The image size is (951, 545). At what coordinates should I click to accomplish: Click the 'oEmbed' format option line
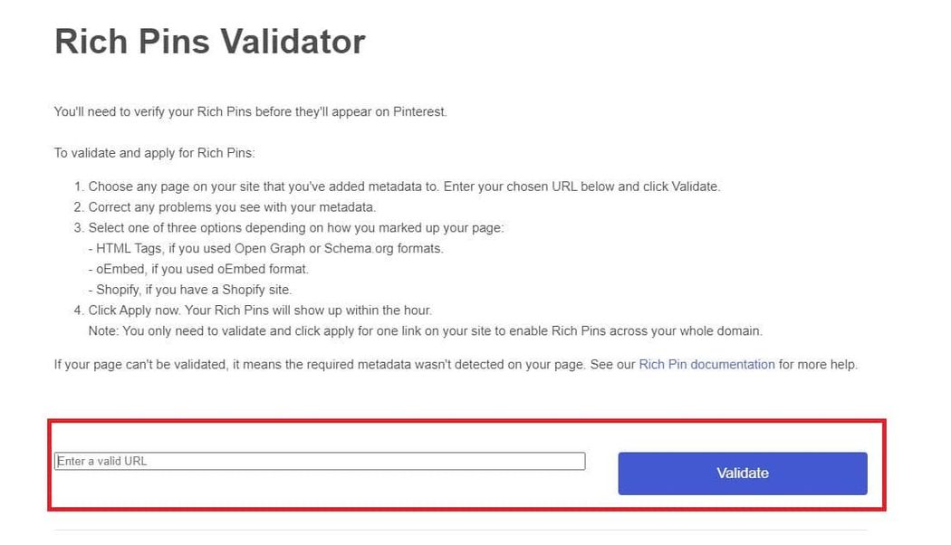click(x=198, y=269)
